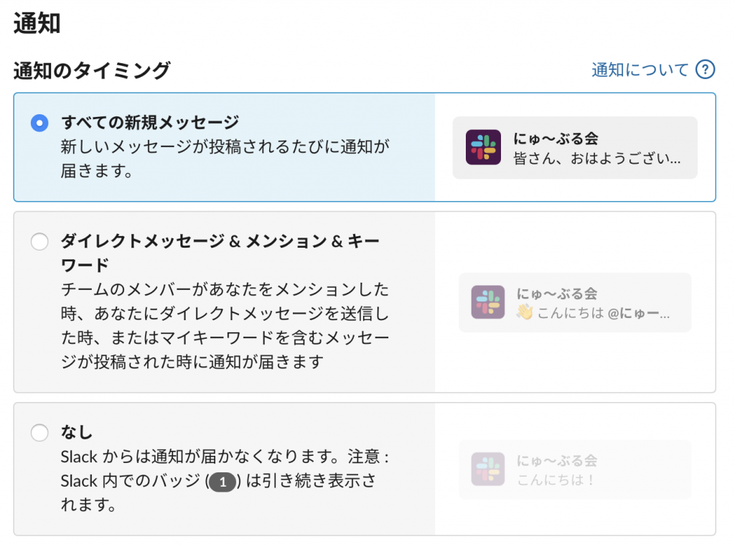
Task: Click the Slack logo in first notification preview
Action: tap(483, 147)
